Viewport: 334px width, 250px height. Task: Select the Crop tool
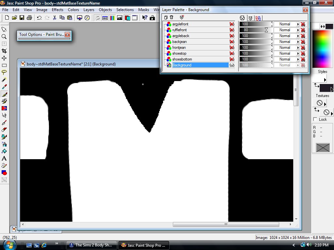coord(4,51)
